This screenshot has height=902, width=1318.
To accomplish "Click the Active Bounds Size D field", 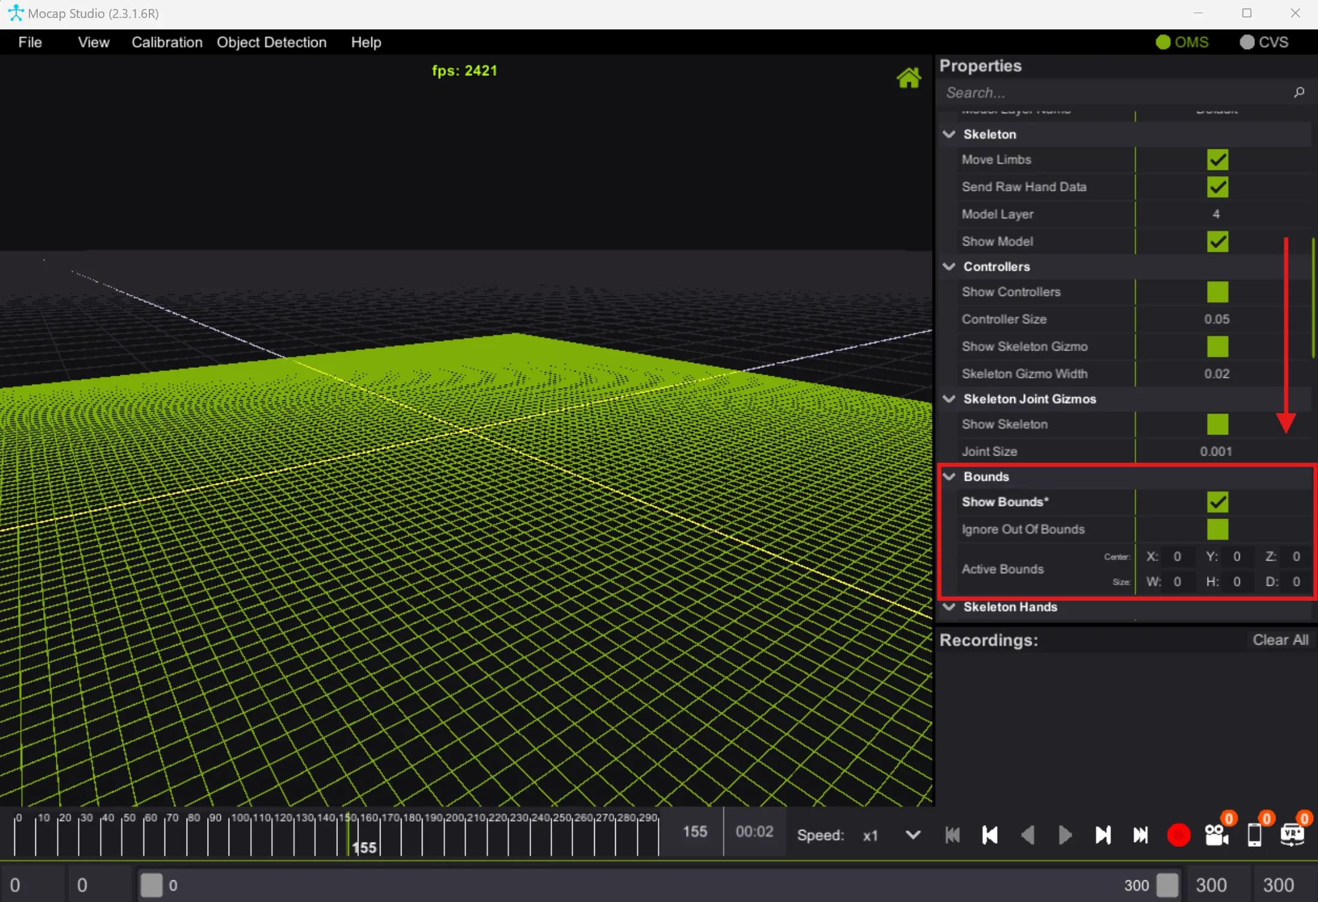I will [x=1296, y=582].
